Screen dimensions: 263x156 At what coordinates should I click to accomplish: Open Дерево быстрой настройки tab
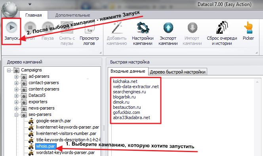tap(177, 72)
